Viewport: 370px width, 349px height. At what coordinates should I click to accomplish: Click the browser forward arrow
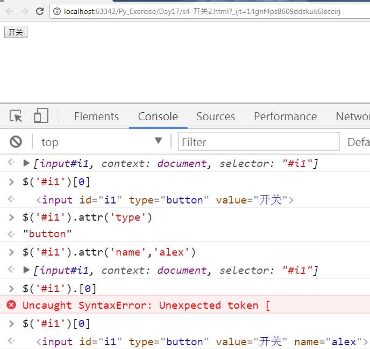[x=25, y=11]
